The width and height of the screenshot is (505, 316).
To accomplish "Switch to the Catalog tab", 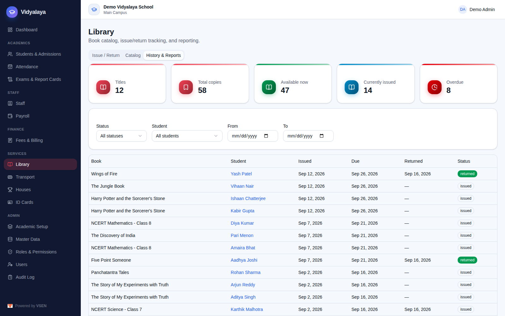I will pos(133,55).
